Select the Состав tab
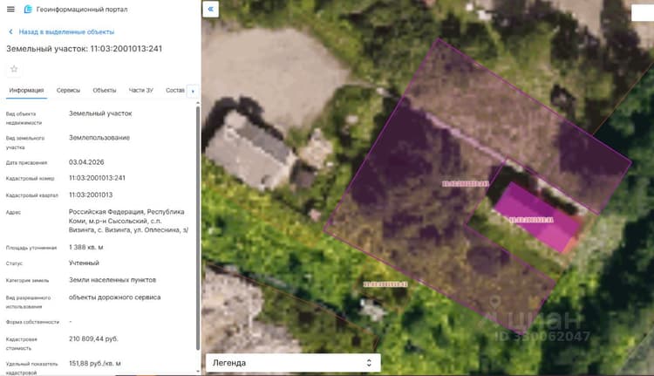Viewport: 654px width, 376px height. [x=174, y=90]
